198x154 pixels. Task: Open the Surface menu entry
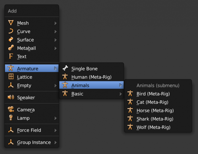point(32,40)
